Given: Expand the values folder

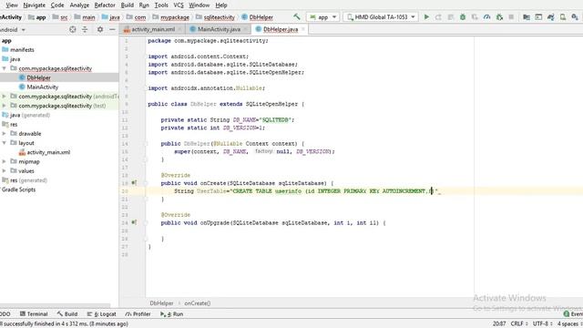Looking at the screenshot, I should 4,170.
